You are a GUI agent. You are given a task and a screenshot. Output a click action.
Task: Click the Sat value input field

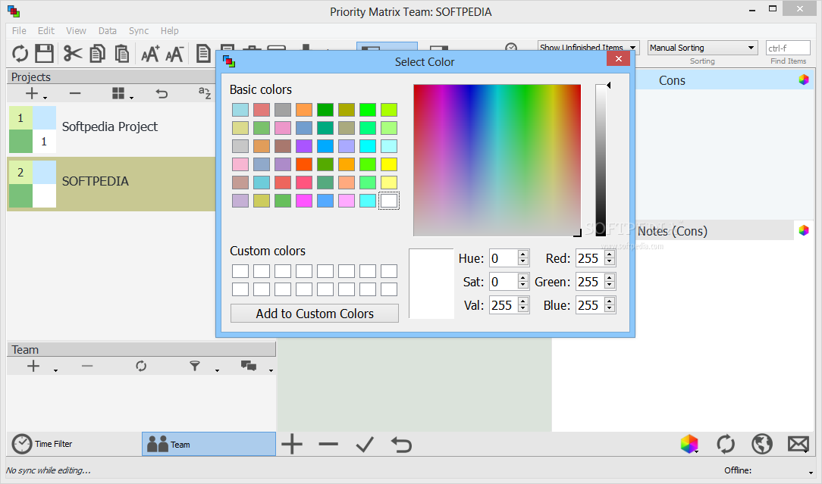[x=504, y=282]
